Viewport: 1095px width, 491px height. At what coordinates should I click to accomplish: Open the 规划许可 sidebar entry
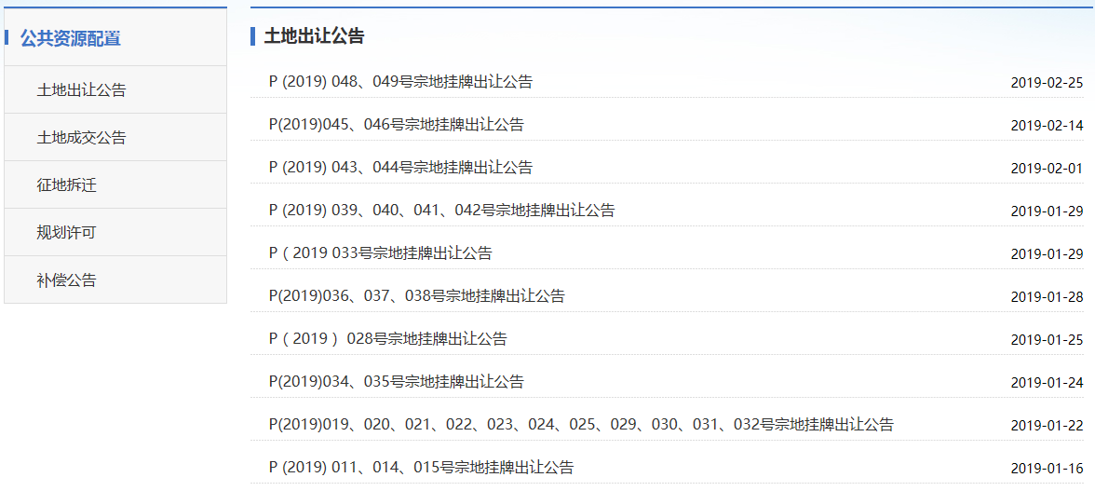[x=66, y=233]
